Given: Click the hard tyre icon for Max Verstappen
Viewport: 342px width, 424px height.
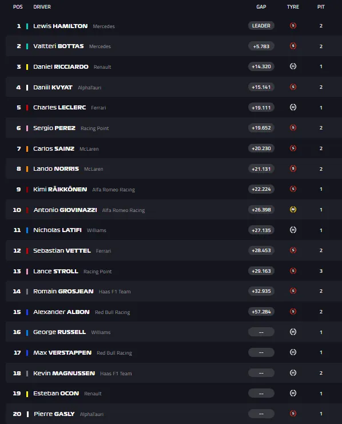Looking at the screenshot, I should (x=293, y=352).
